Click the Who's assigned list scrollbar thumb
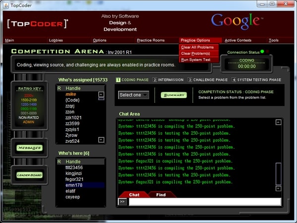 tap(101, 99)
